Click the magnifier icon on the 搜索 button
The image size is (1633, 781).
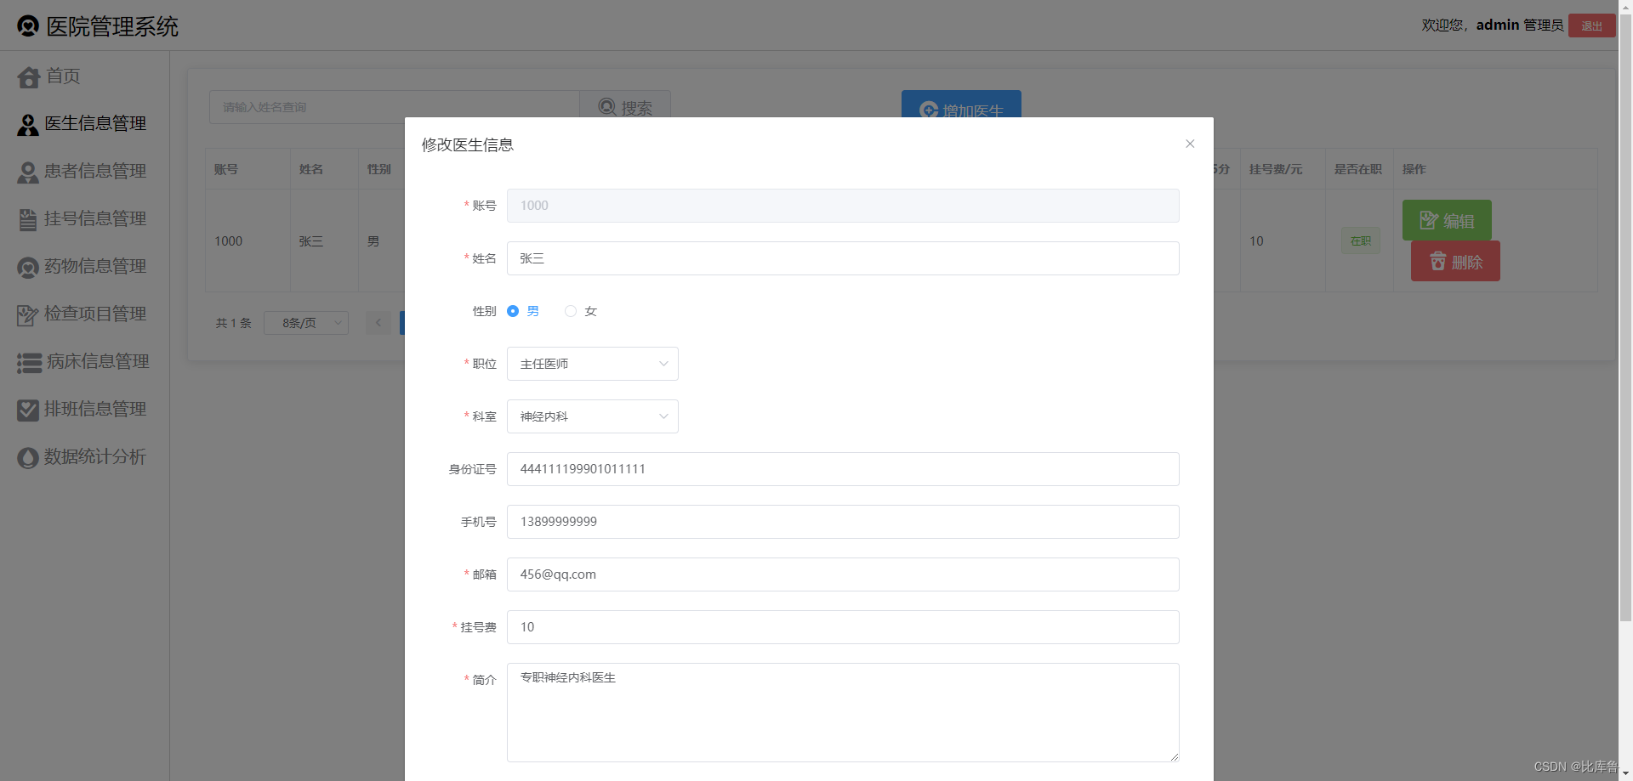pos(607,107)
